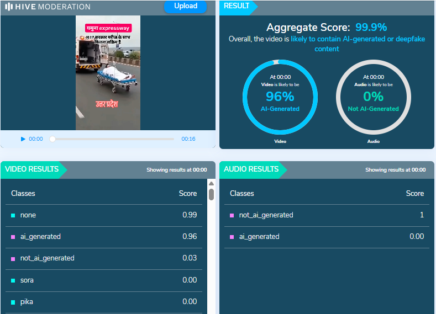The height and width of the screenshot is (314, 436).
Task: Click the pink marker beside audio 'ai_generated'
Action: 232,237
